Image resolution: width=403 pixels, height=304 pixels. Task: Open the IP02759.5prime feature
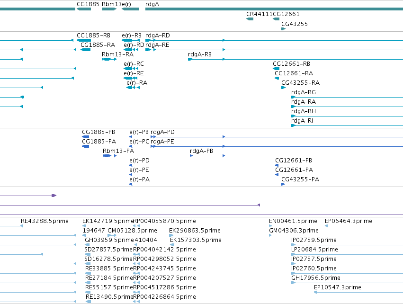(x=314, y=240)
